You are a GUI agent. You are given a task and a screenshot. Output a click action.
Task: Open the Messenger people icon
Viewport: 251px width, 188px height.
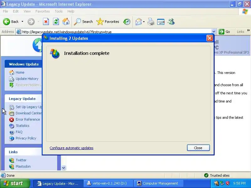(x=171, y=22)
